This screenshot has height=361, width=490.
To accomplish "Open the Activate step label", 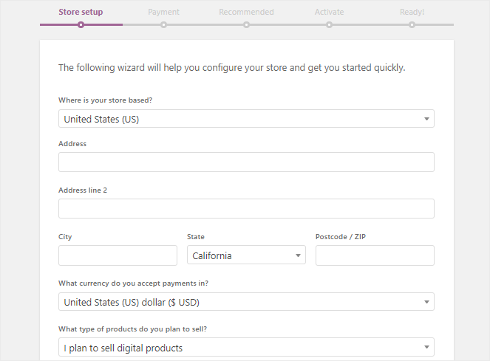I will (329, 12).
